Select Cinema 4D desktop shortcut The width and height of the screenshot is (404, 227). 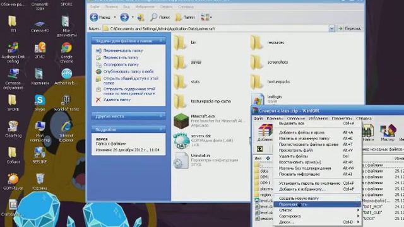(40, 26)
